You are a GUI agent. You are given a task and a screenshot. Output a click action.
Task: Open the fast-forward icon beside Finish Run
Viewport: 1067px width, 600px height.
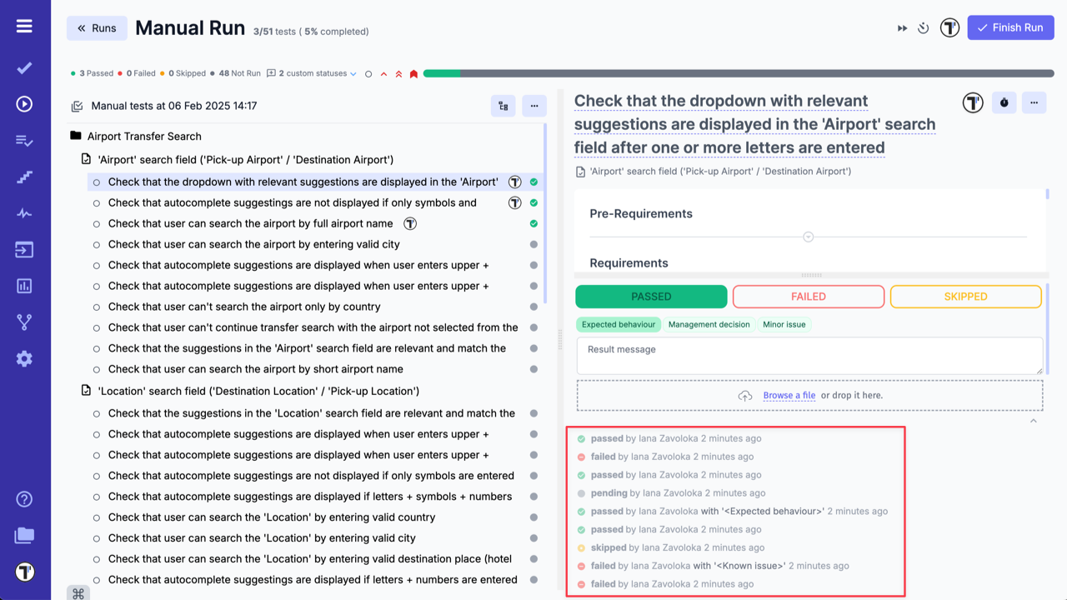coord(902,27)
